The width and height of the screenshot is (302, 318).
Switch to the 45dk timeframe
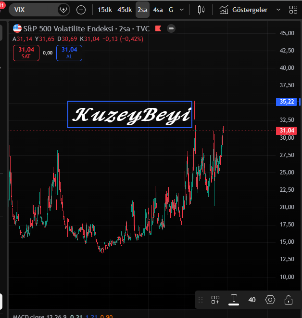tap(125, 10)
